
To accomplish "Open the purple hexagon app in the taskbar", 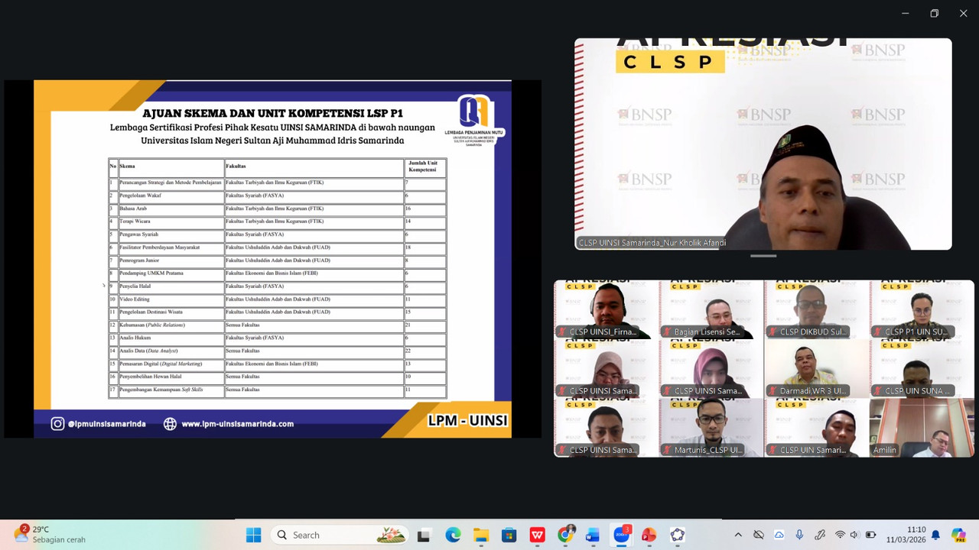I will pyautogui.click(x=677, y=535).
